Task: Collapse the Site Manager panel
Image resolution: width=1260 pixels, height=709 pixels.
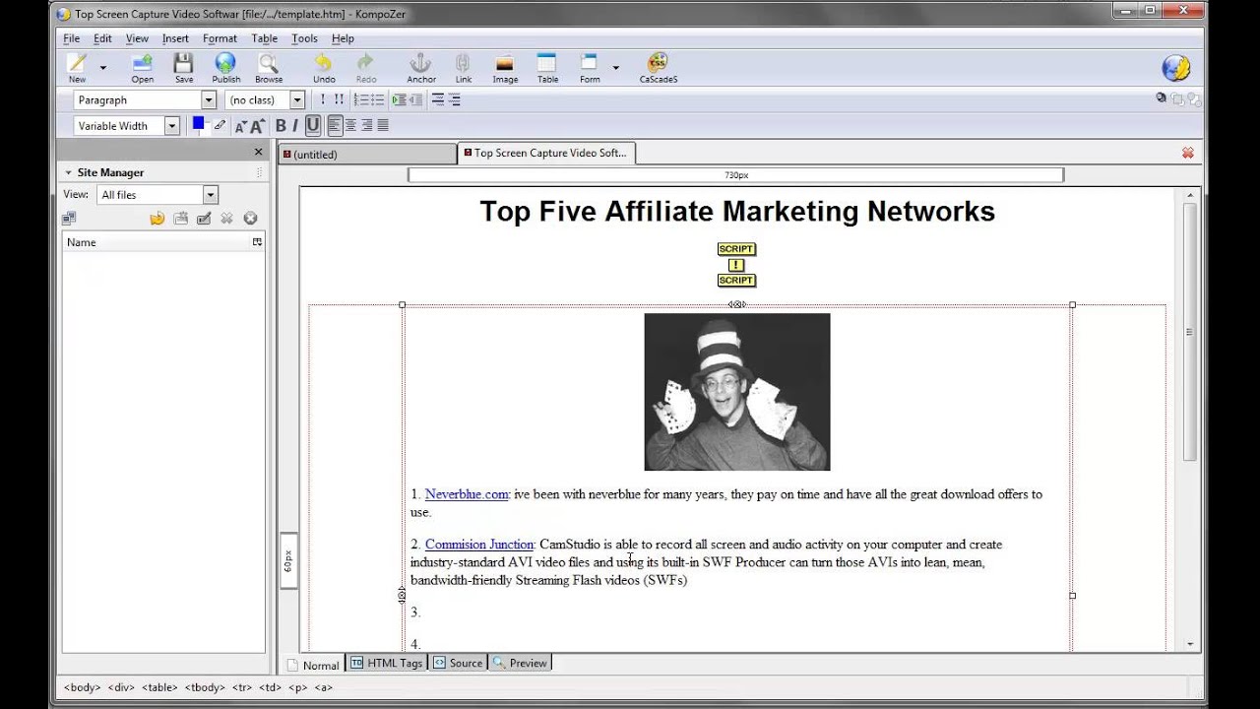Action: (x=68, y=172)
